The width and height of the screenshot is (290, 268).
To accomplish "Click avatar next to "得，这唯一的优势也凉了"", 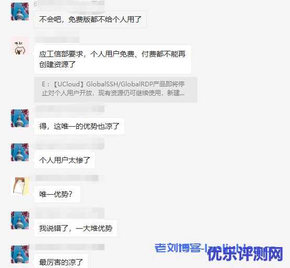I will pyautogui.click(x=20, y=118).
